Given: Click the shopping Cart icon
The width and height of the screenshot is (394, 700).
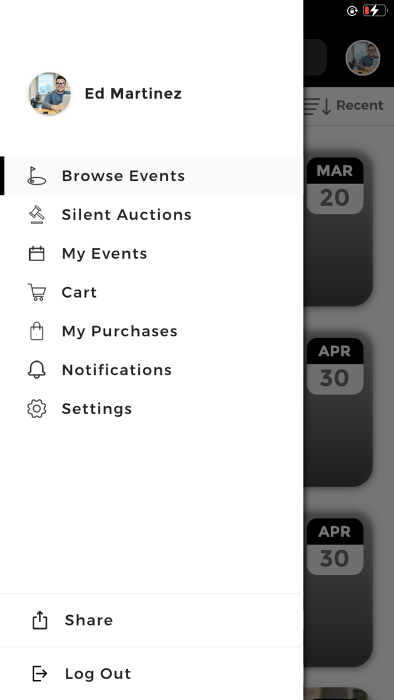Looking at the screenshot, I should [x=36, y=292].
